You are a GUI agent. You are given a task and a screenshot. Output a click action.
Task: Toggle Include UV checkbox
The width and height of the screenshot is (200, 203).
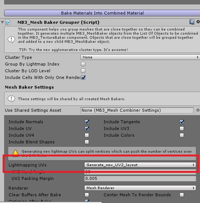click(87, 129)
